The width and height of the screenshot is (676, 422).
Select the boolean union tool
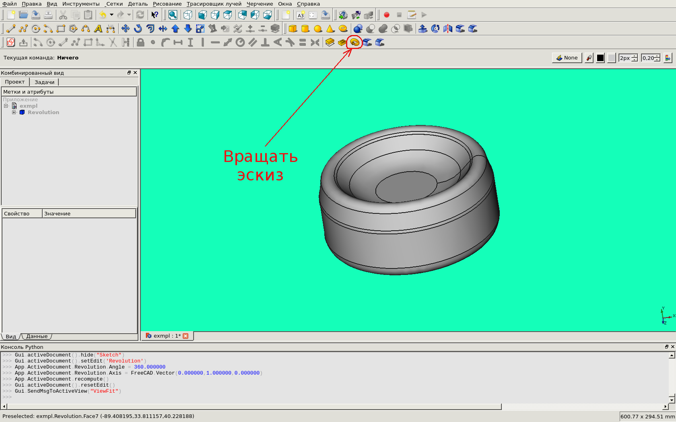click(x=382, y=29)
